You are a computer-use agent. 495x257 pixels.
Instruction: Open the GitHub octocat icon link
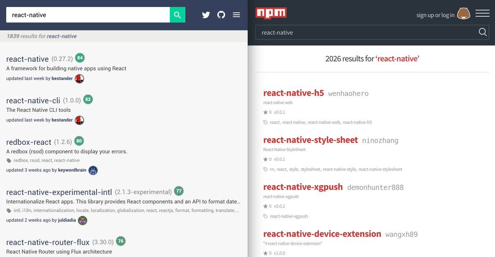[222, 15]
